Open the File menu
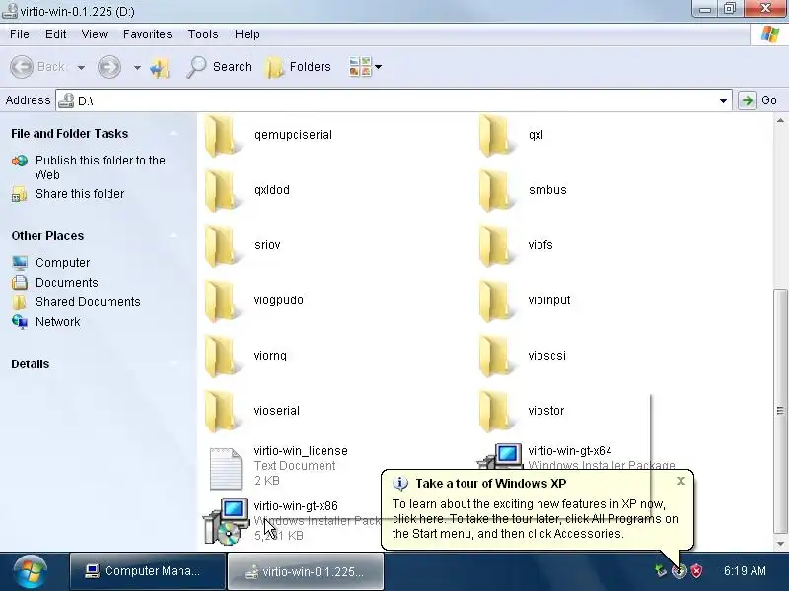Screen dimensions: 789x591 [20, 34]
